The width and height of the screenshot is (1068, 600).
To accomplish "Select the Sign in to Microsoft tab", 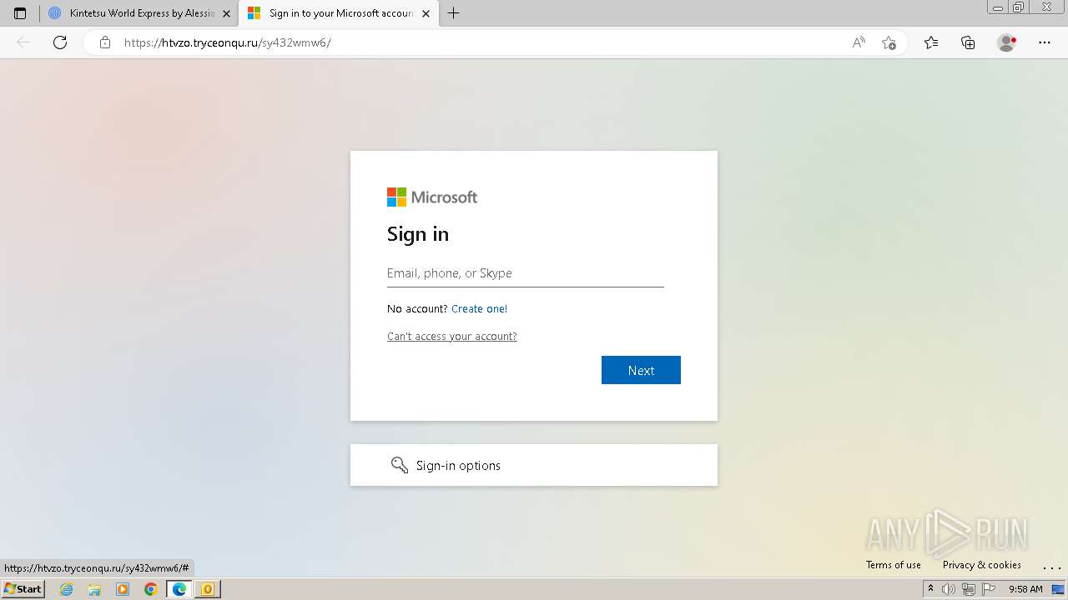I will (x=340, y=13).
